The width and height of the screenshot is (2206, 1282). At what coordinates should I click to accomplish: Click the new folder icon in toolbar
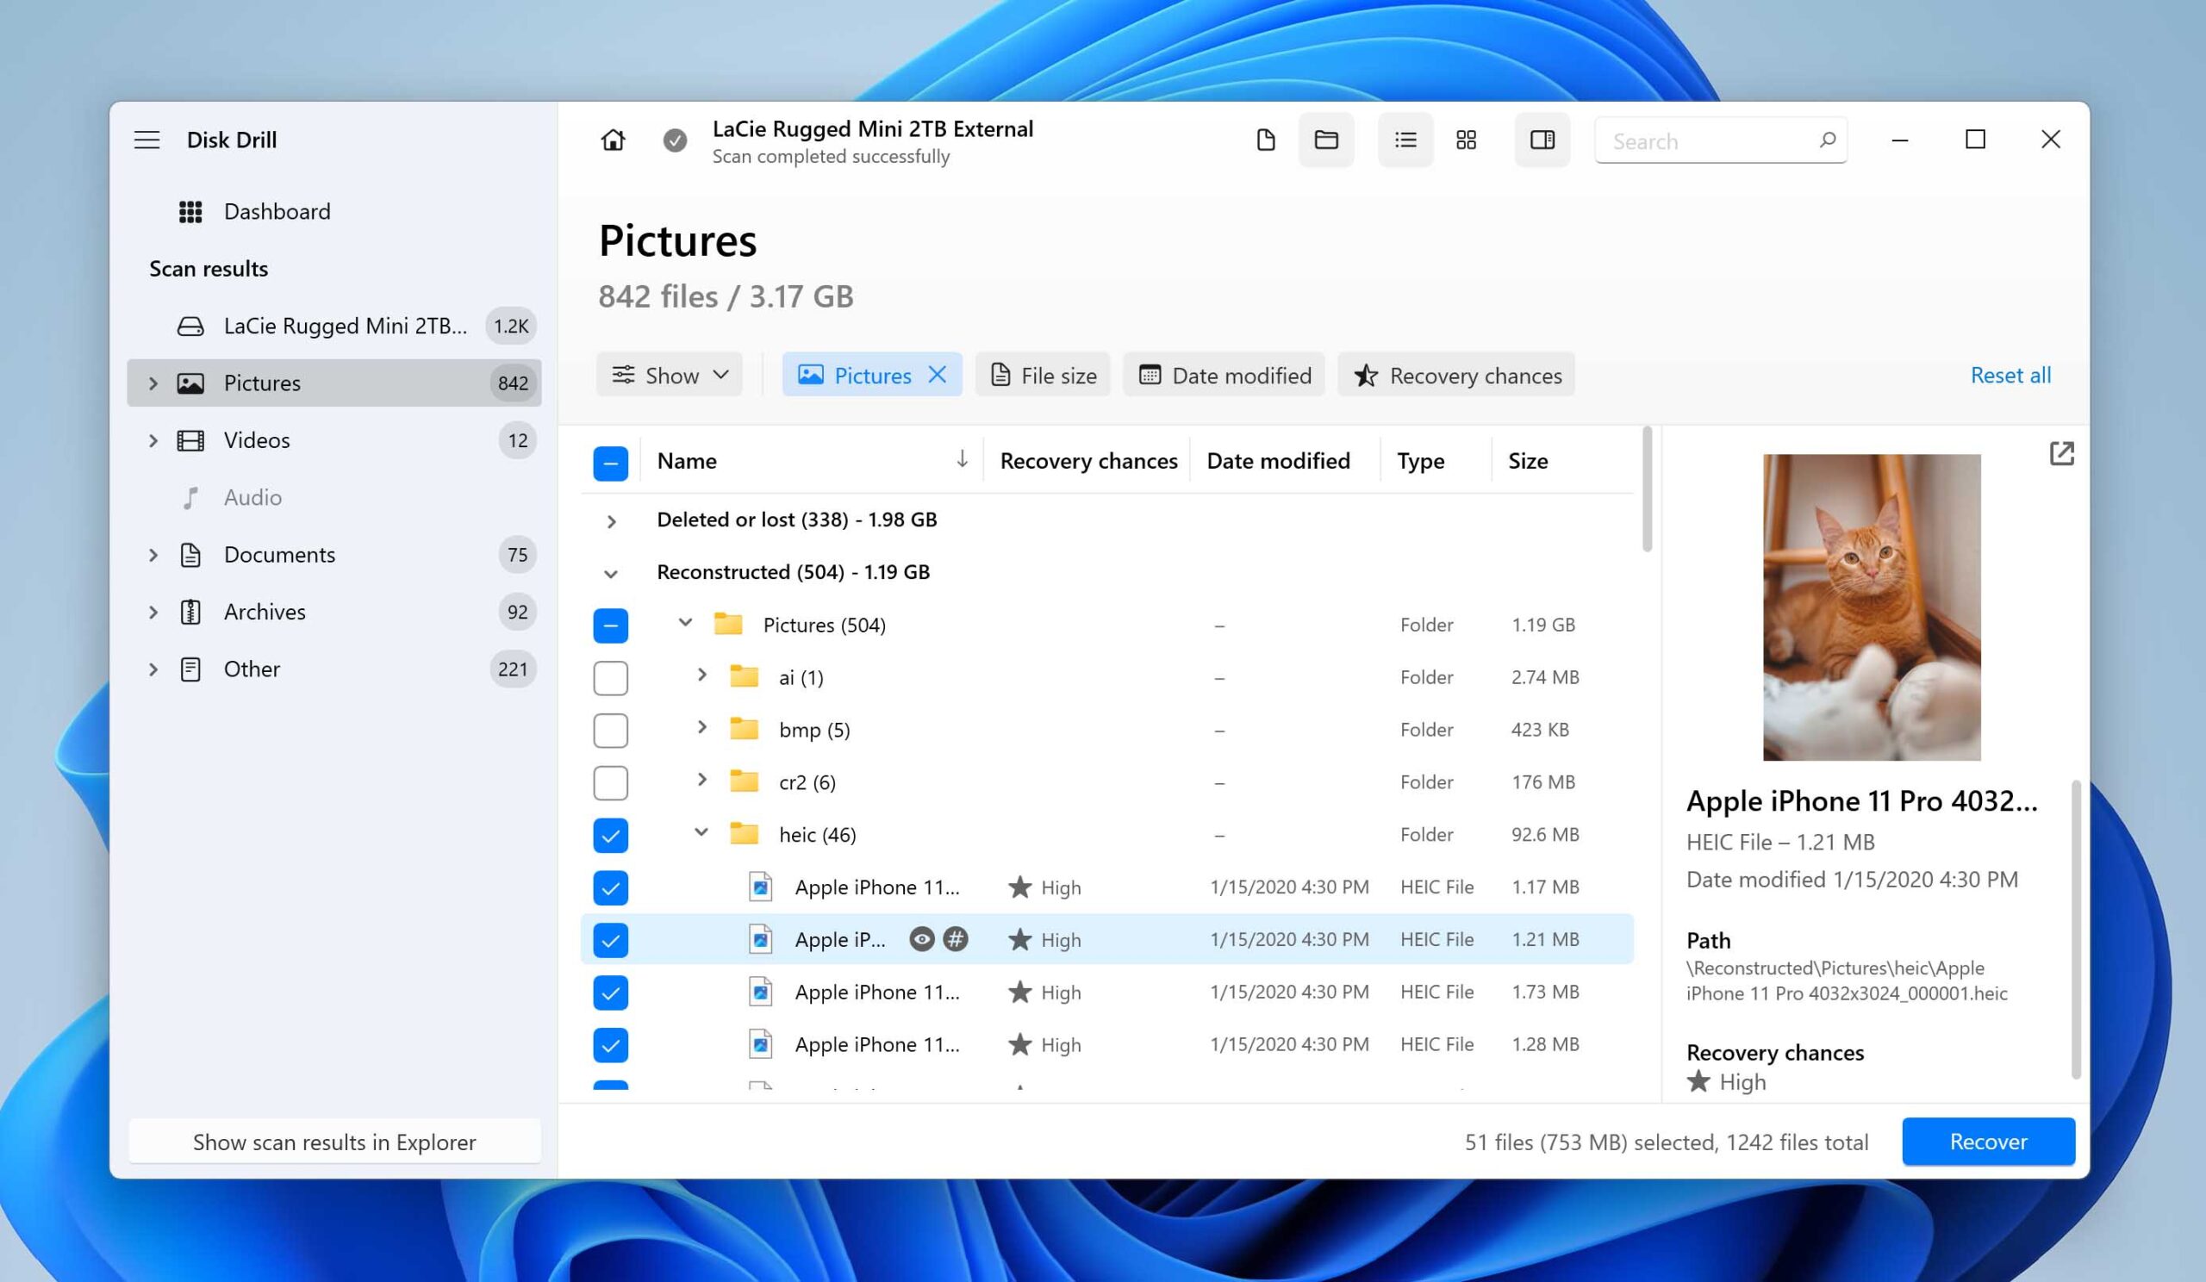click(1324, 139)
